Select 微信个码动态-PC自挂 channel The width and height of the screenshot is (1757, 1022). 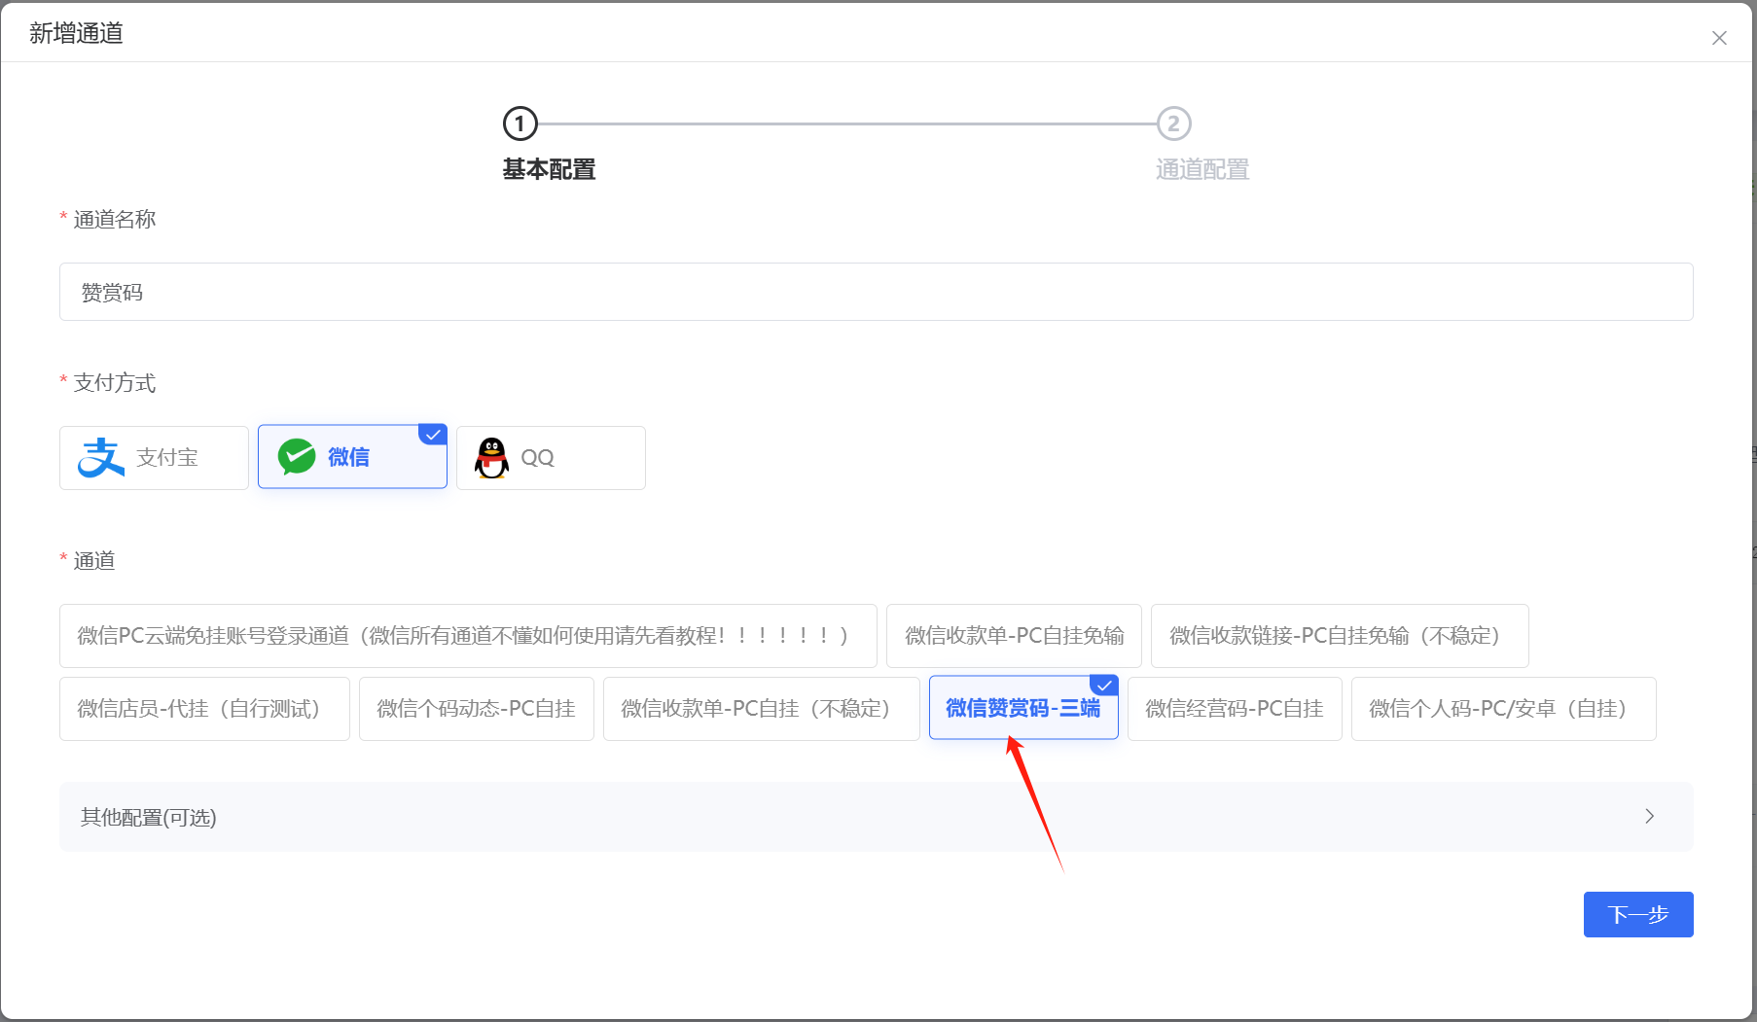point(476,709)
